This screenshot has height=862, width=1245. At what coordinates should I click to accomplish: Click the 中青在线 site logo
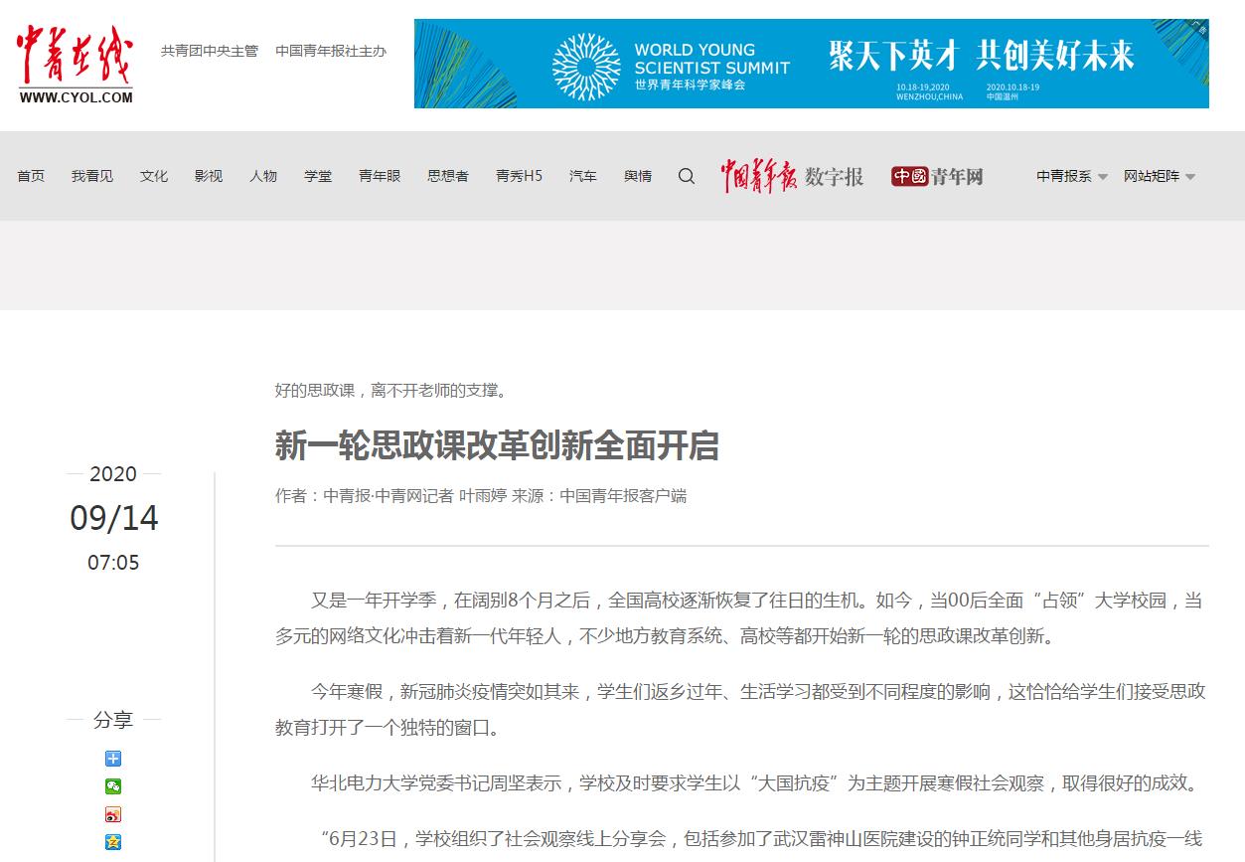pos(75,64)
